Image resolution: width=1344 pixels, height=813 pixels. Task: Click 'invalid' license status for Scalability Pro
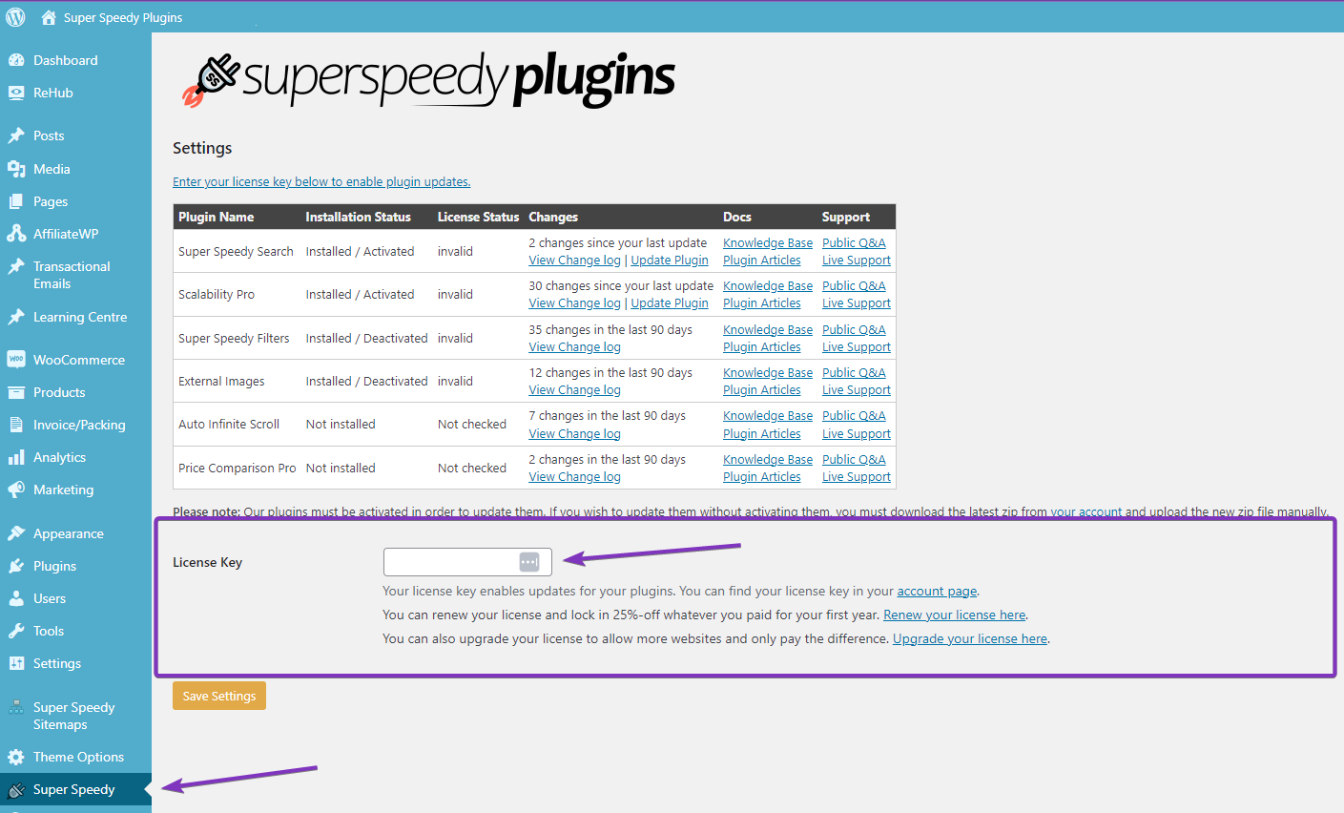click(x=455, y=294)
